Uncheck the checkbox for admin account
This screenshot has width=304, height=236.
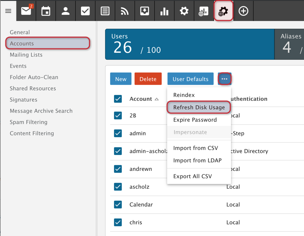[118, 133]
